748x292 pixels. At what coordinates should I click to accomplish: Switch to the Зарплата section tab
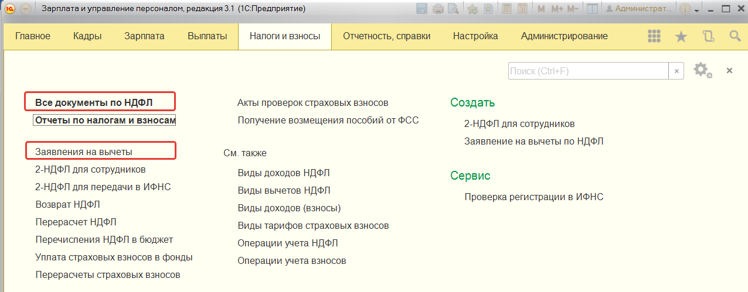coord(144,36)
